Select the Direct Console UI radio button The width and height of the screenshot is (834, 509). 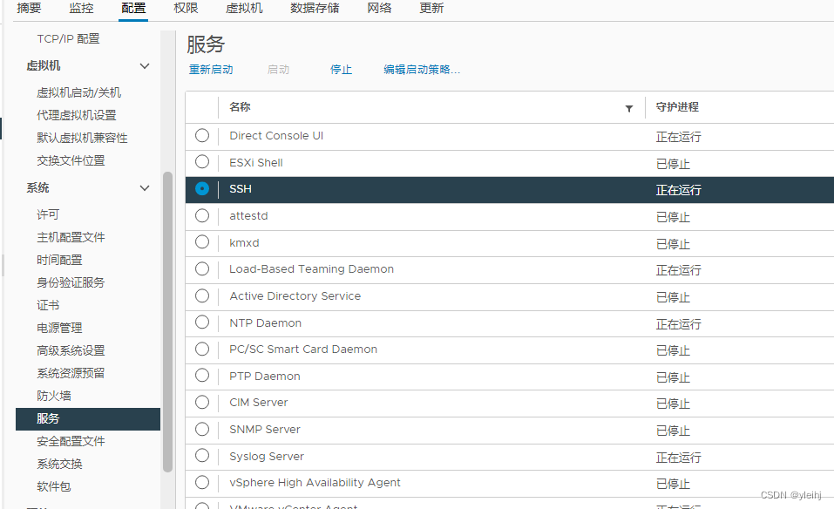(x=202, y=135)
